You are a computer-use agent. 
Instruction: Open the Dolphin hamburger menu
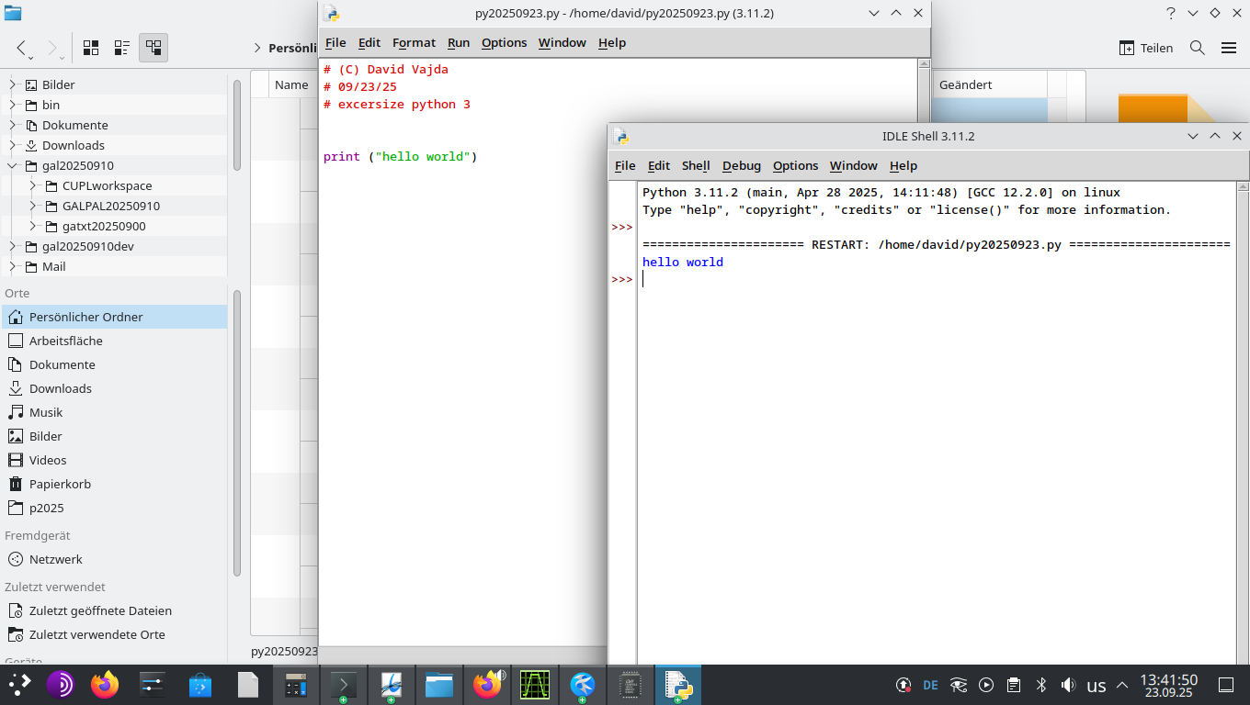coord(1229,48)
